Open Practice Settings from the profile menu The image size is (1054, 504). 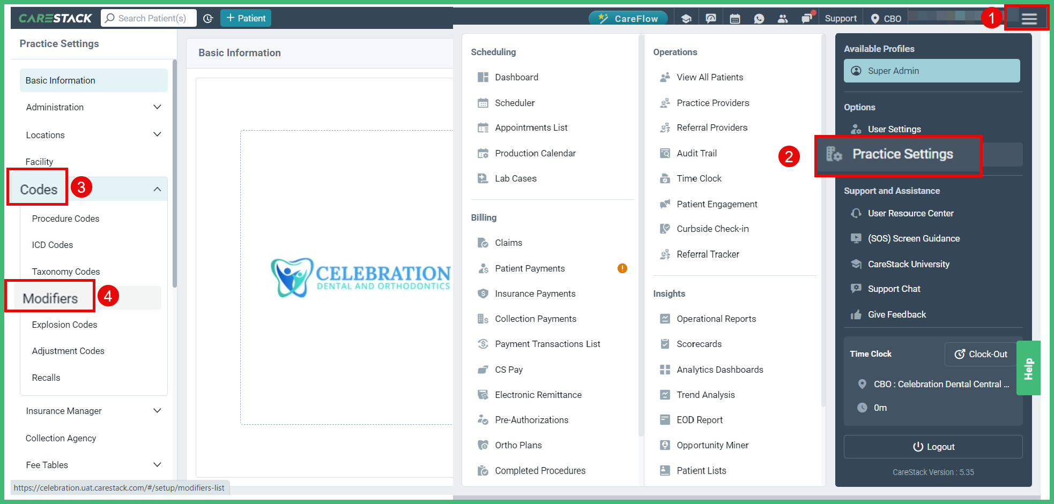coord(903,154)
